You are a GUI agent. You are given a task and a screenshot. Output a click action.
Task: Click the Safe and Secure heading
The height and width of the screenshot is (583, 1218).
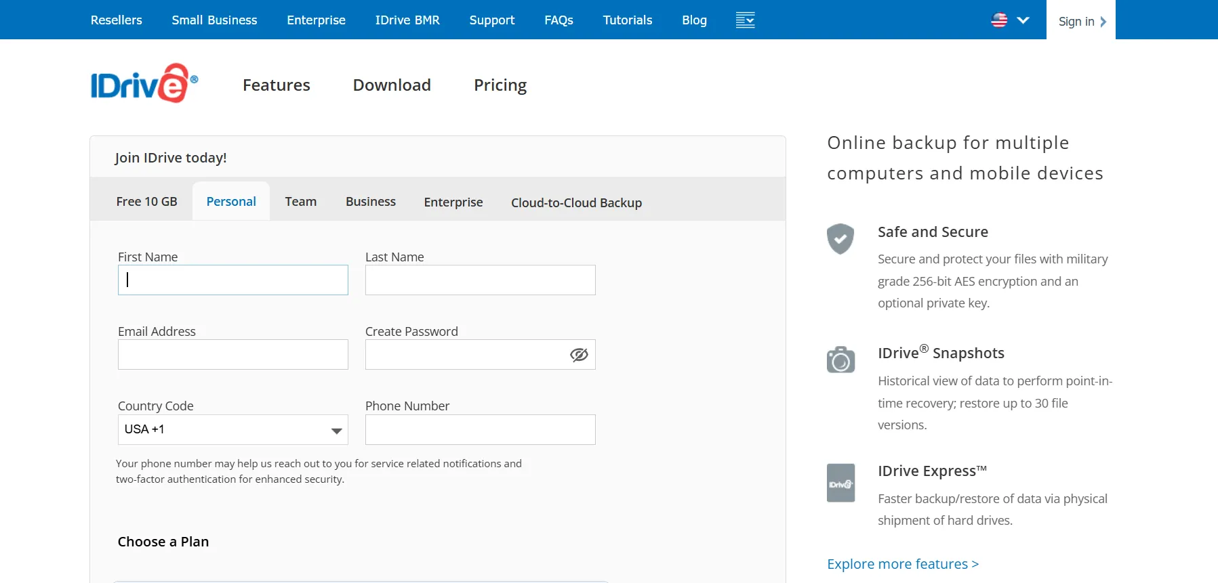coord(933,232)
